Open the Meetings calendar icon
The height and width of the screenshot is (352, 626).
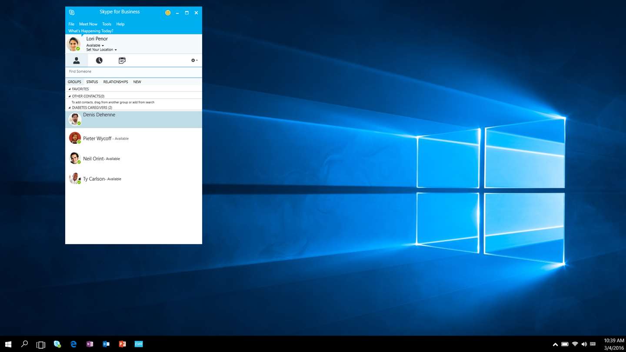(122, 60)
